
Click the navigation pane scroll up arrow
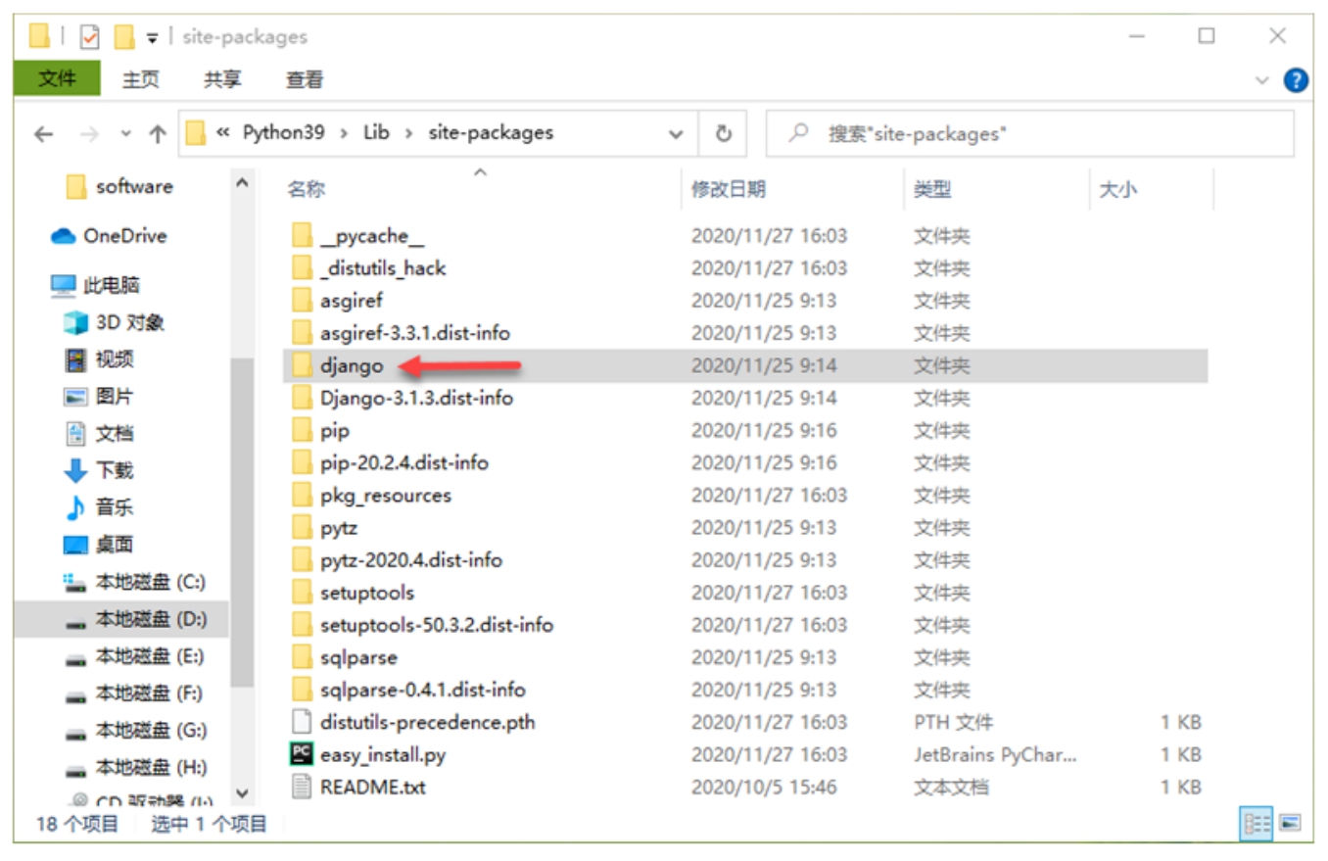click(242, 182)
